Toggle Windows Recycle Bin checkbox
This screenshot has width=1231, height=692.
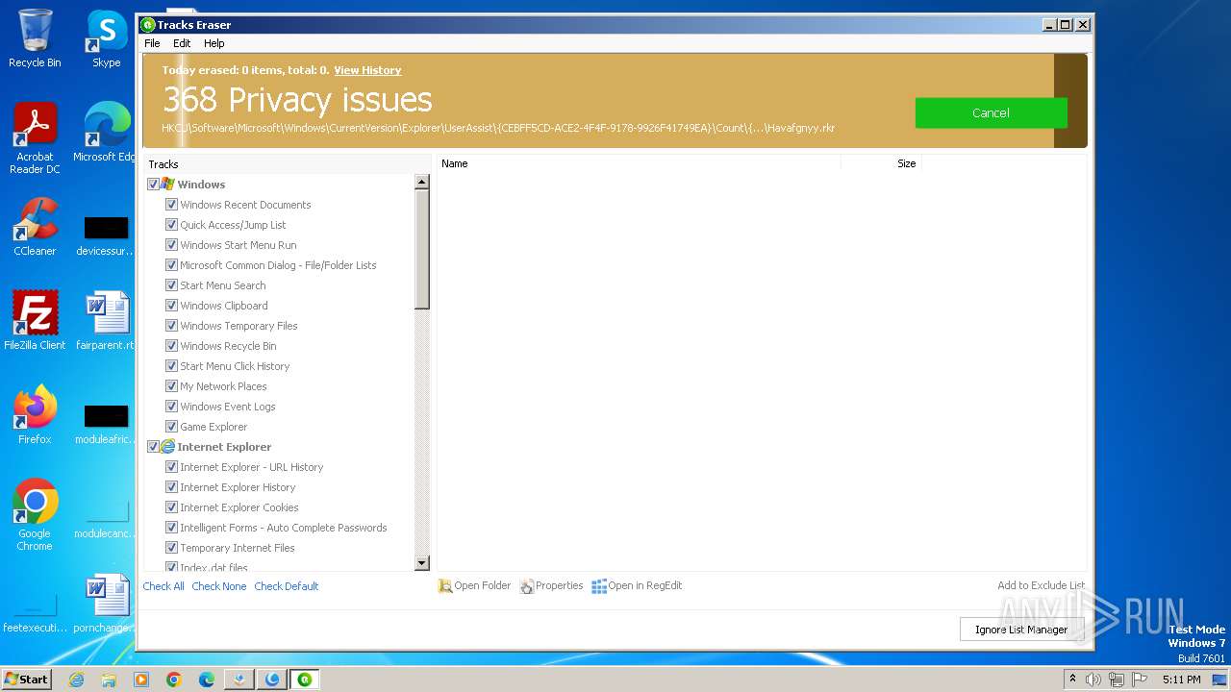tap(171, 345)
